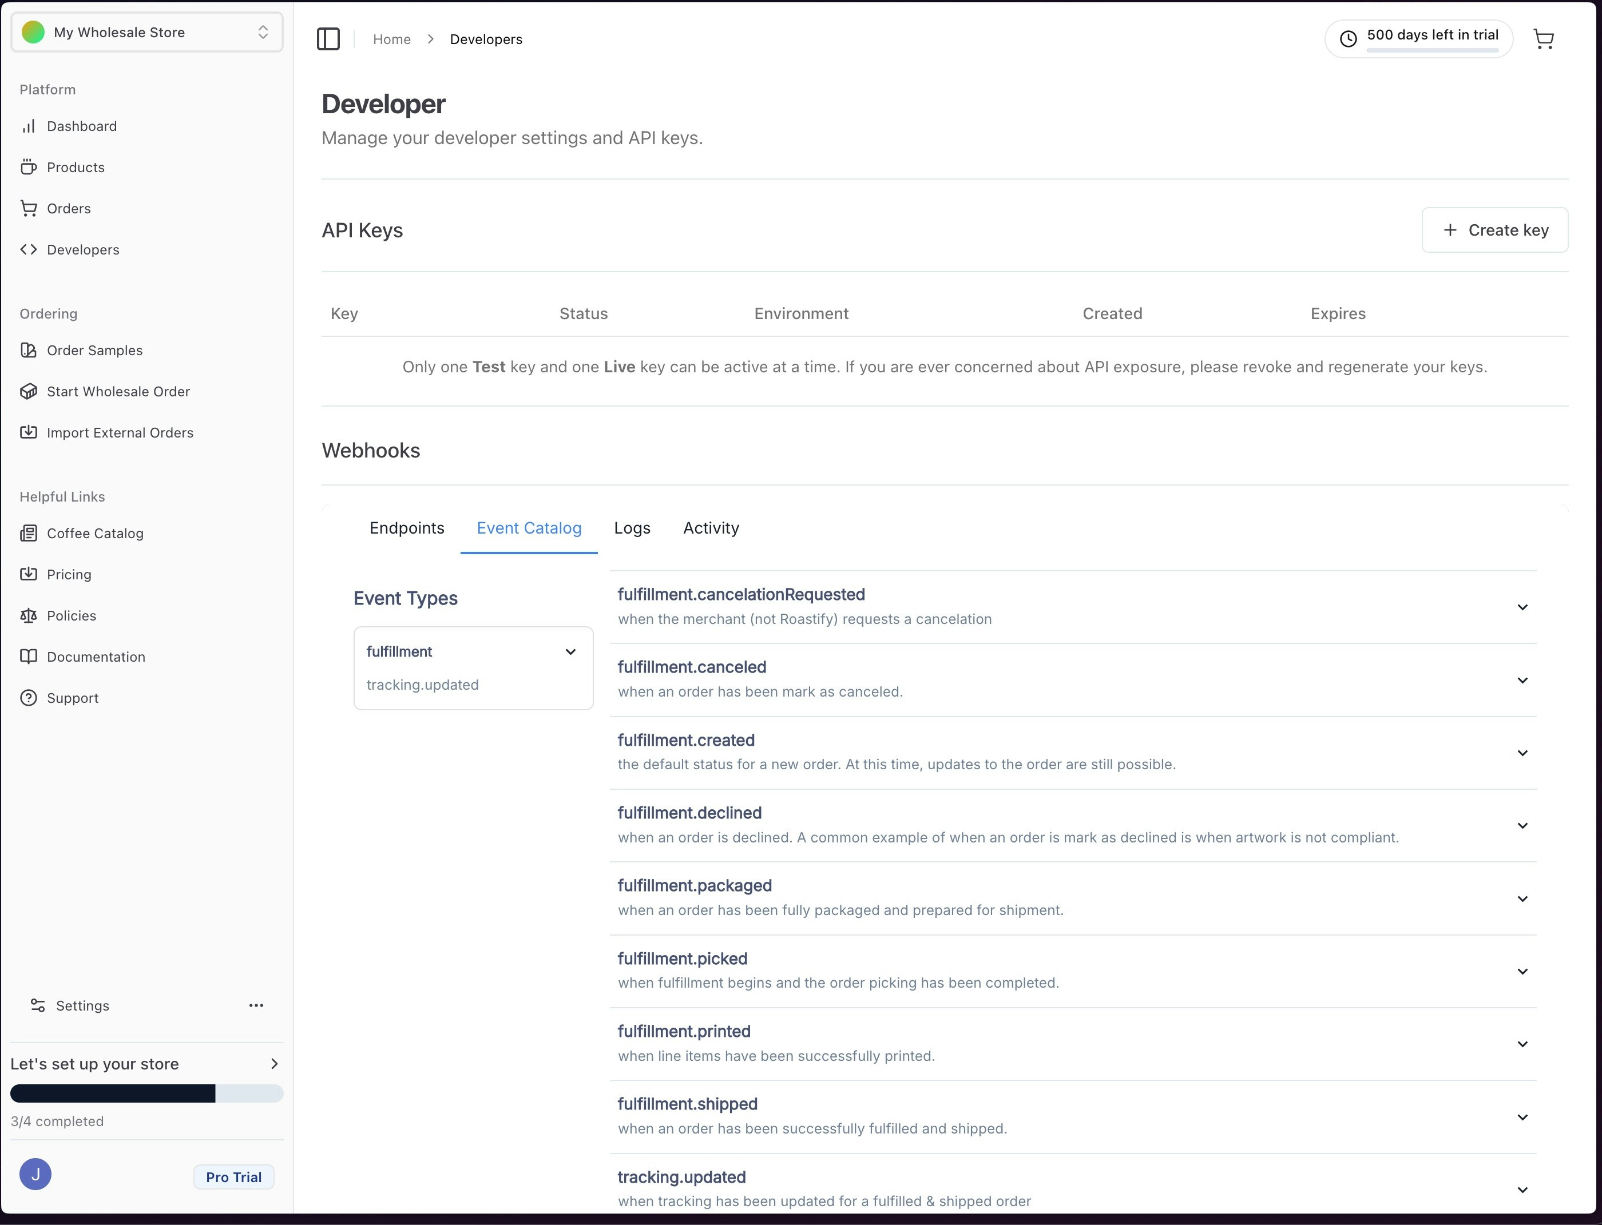Open Settings three-dots menu

pyautogui.click(x=256, y=1005)
